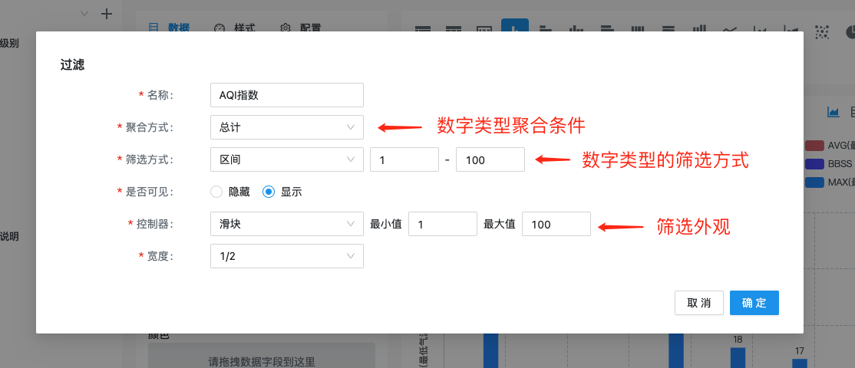Viewport: 855px width, 368px height.
Task: Click the 最大值 label text
Action: pos(500,224)
